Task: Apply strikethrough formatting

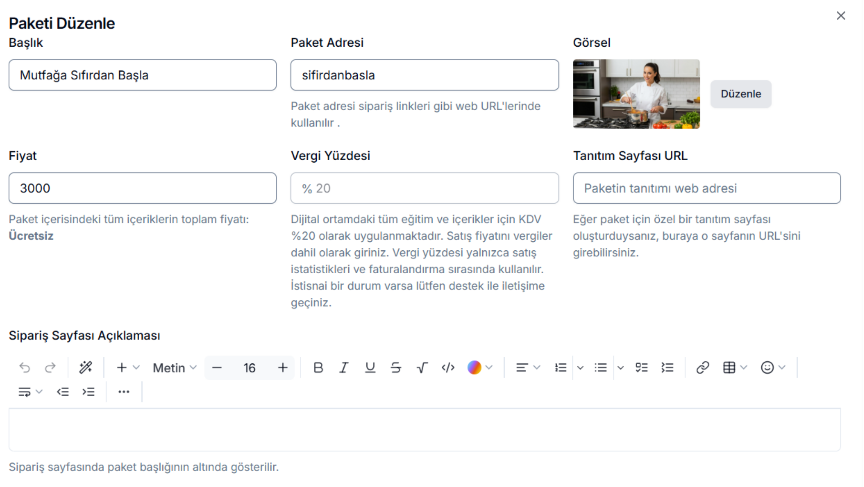Action: point(396,367)
